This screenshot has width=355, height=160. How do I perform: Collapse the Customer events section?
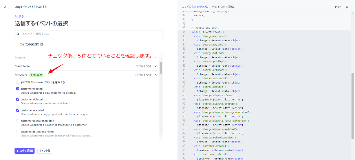(156, 75)
